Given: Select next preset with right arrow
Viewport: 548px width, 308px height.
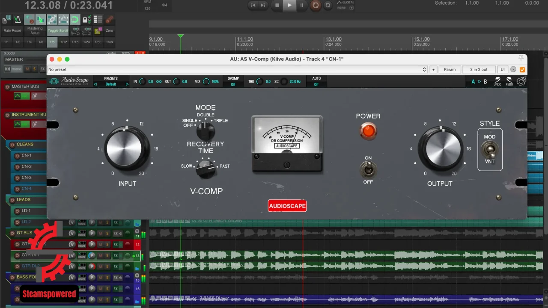Looking at the screenshot, I should click(127, 84).
